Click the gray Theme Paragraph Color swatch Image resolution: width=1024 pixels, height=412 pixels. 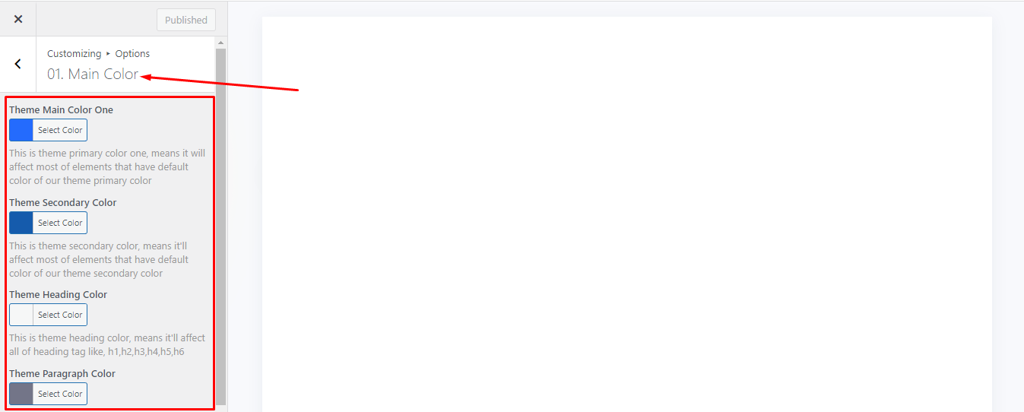click(x=21, y=394)
